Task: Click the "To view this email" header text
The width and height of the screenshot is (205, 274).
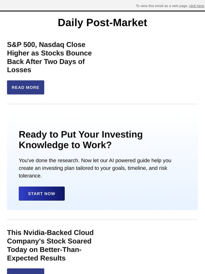Action: click(162, 6)
